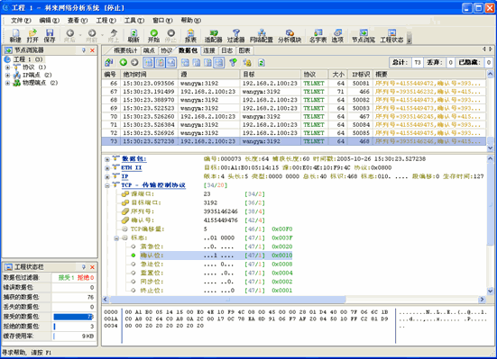The image size is (497, 359).
Task: Click the 工程 1 root node icon
Action: 7,59
